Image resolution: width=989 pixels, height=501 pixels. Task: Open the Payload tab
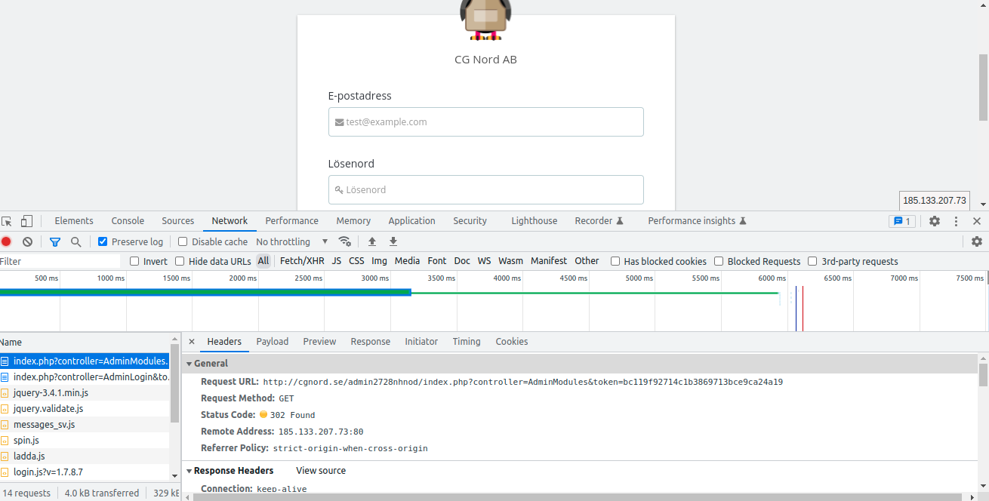pyautogui.click(x=273, y=342)
